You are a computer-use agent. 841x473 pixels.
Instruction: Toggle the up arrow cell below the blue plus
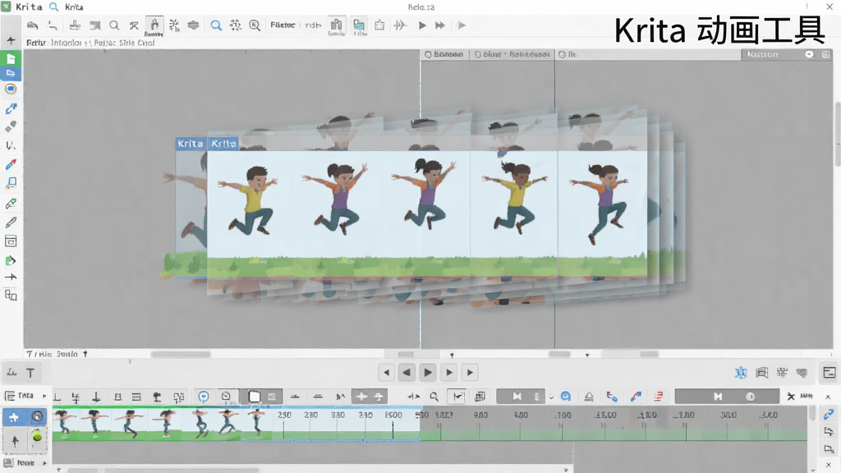tap(15, 441)
